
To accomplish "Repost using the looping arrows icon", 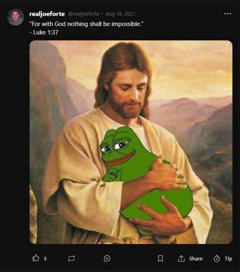I will (x=71, y=258).
